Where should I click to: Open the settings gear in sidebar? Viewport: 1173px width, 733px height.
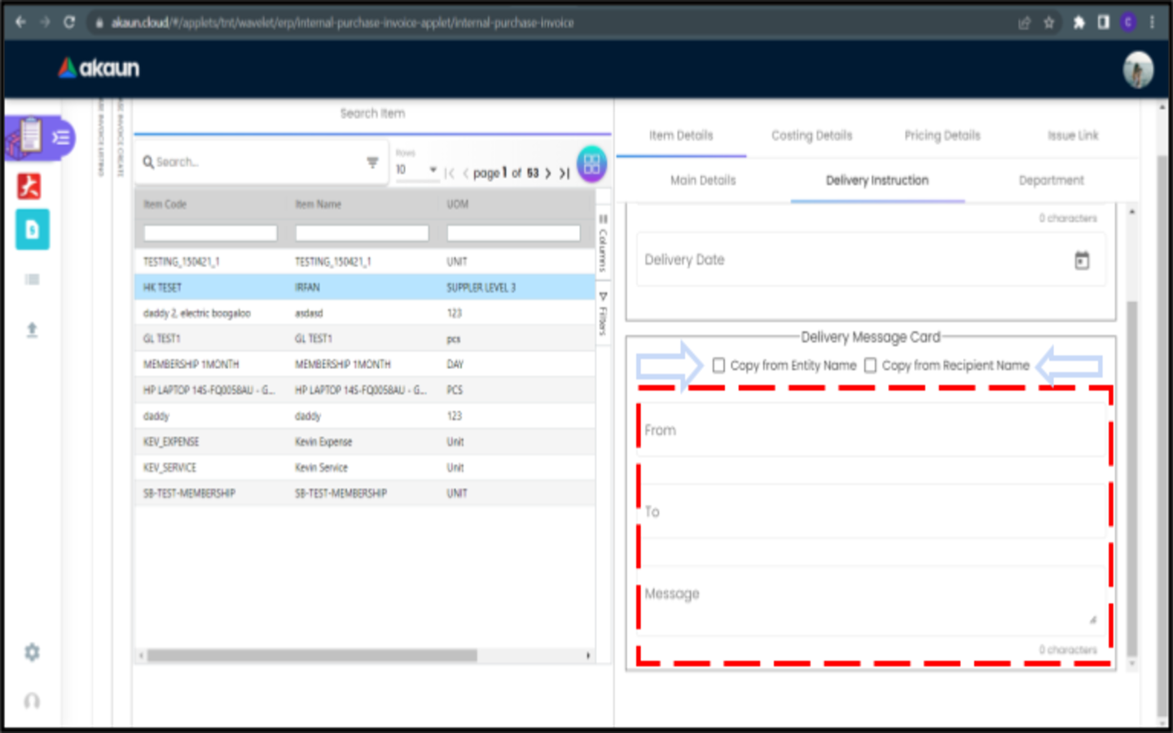click(32, 652)
